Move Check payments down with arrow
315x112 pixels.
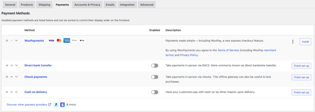tap(17, 77)
